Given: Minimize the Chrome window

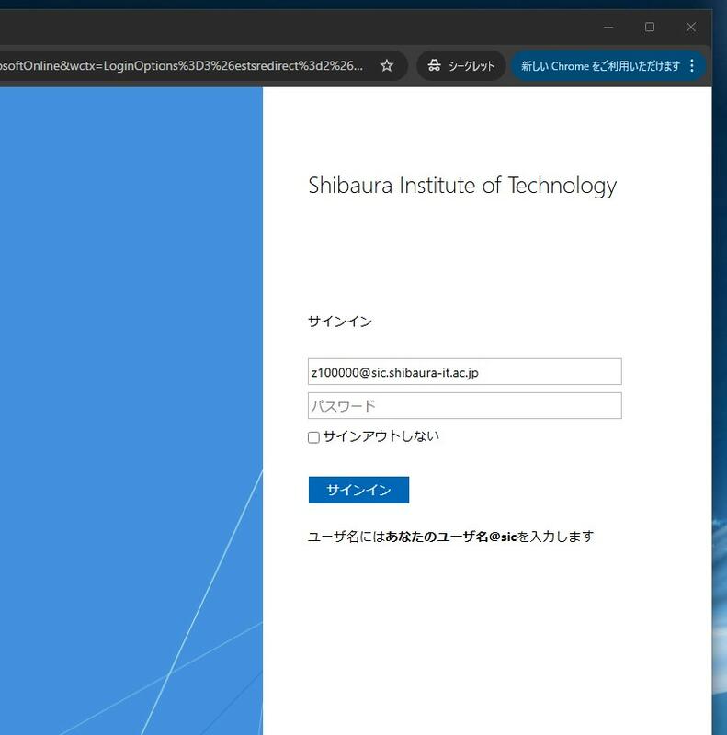Looking at the screenshot, I should pos(608,28).
